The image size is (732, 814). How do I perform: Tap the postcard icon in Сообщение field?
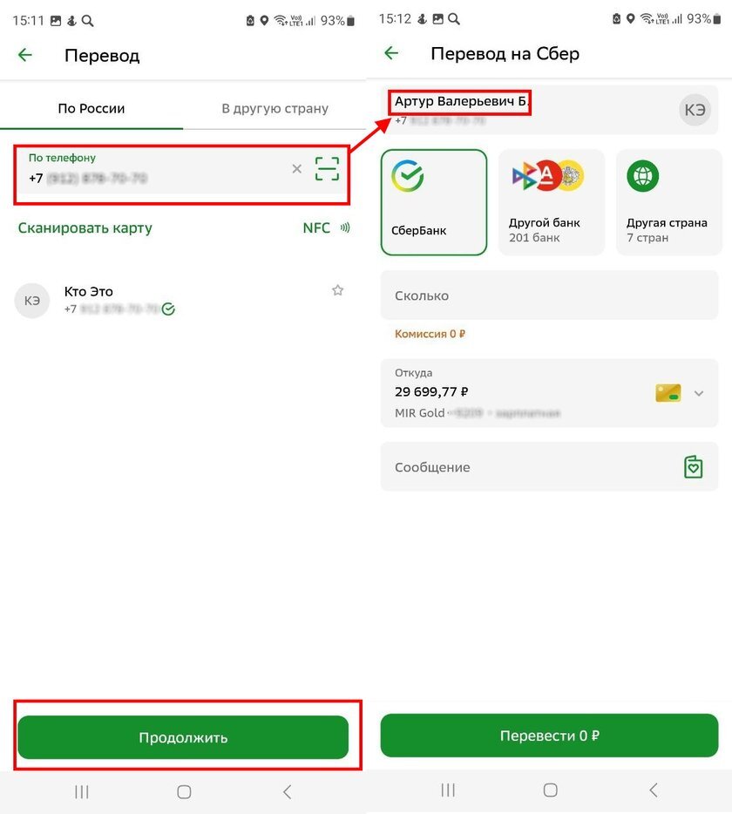coord(693,466)
